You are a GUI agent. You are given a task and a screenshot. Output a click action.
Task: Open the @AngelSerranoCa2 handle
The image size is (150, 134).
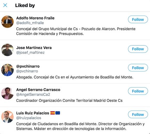point(33,94)
